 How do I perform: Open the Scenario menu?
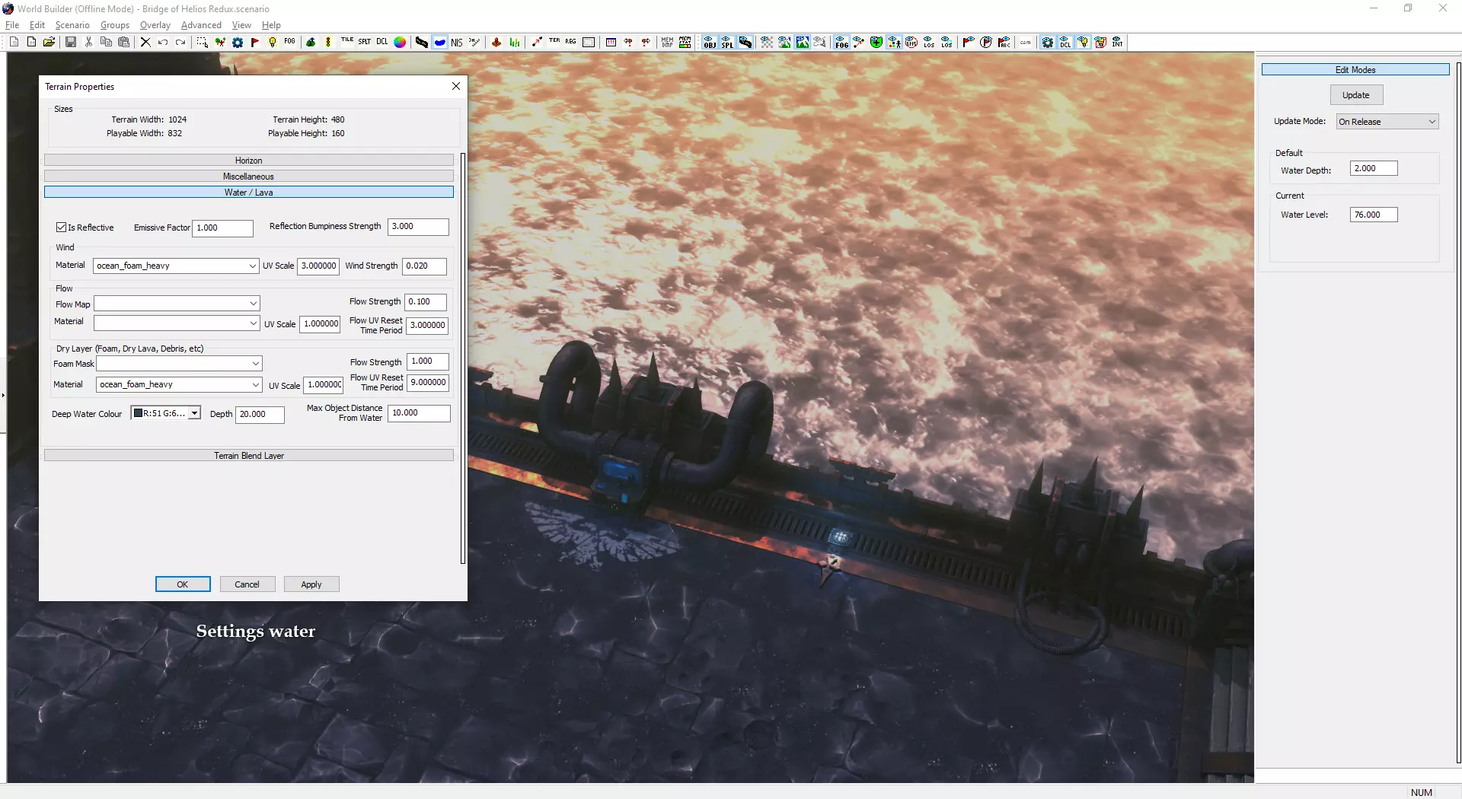(72, 25)
